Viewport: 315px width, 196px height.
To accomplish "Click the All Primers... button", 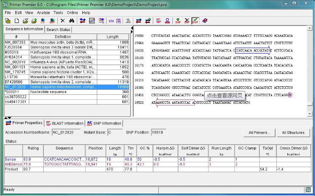I will tap(259, 133).
